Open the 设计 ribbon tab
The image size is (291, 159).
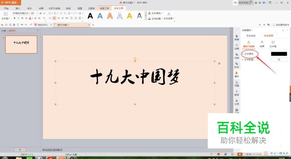(x=29, y=8)
